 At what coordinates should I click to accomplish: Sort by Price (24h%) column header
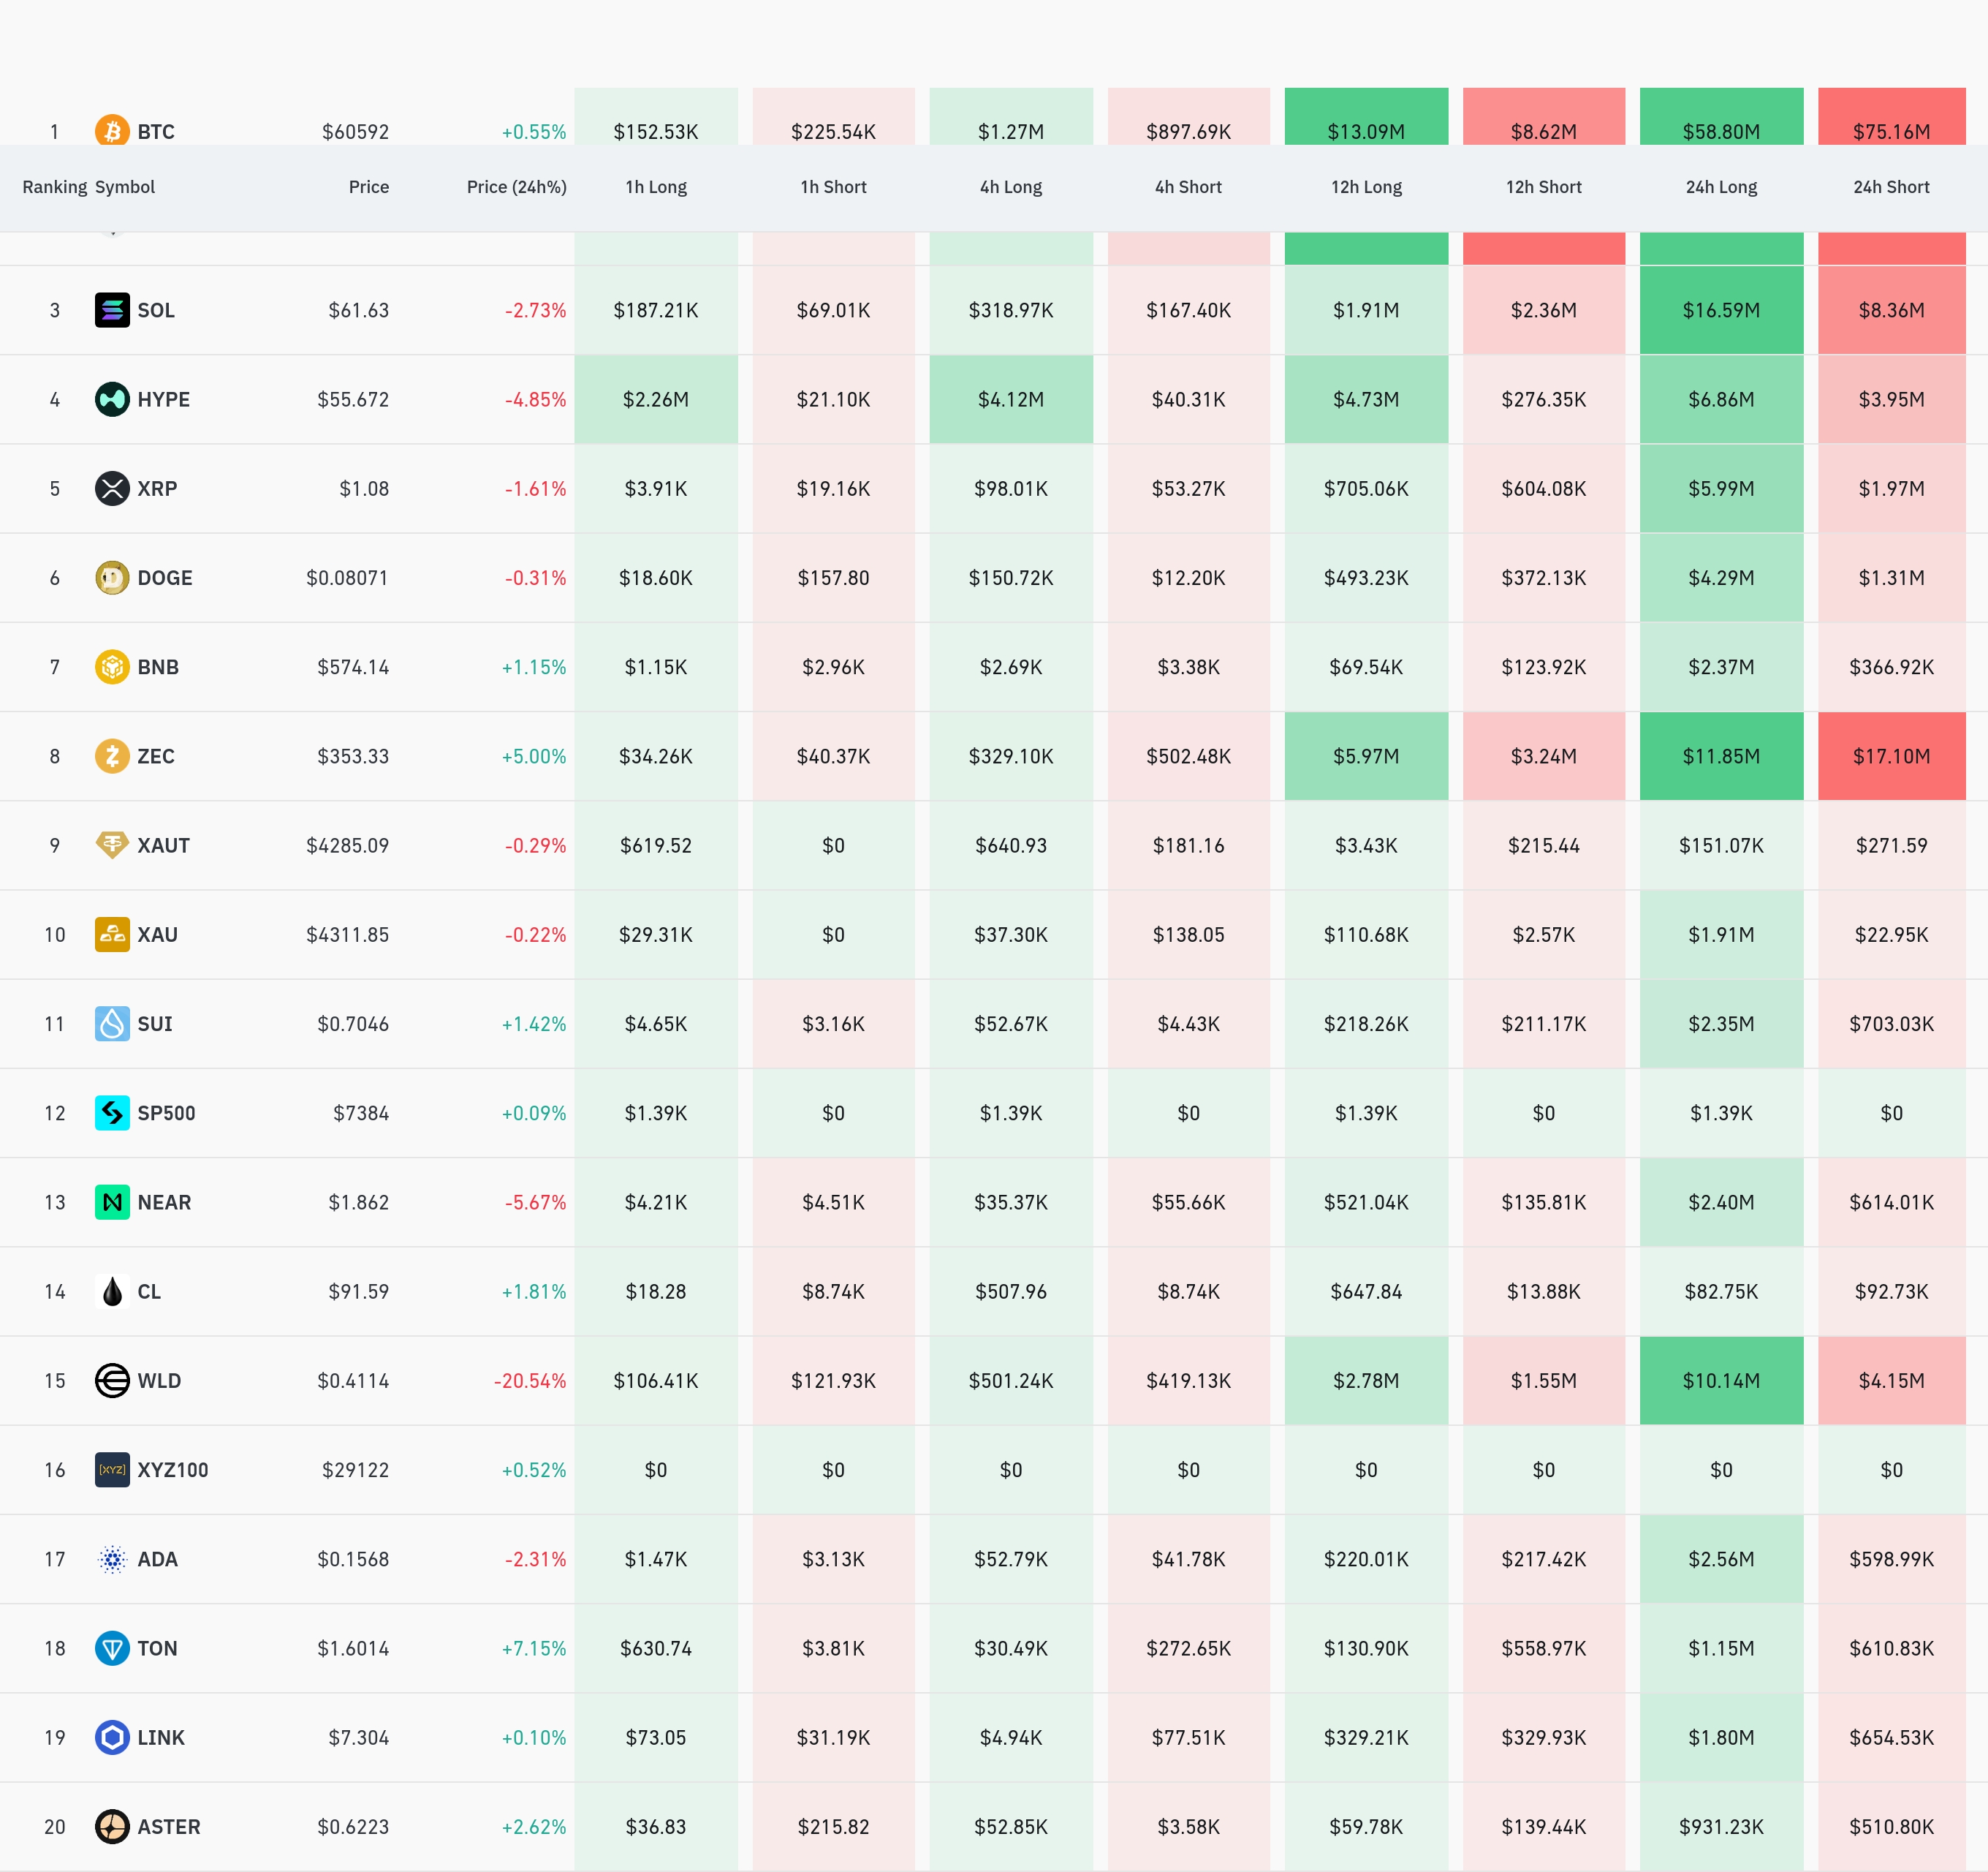coord(516,187)
